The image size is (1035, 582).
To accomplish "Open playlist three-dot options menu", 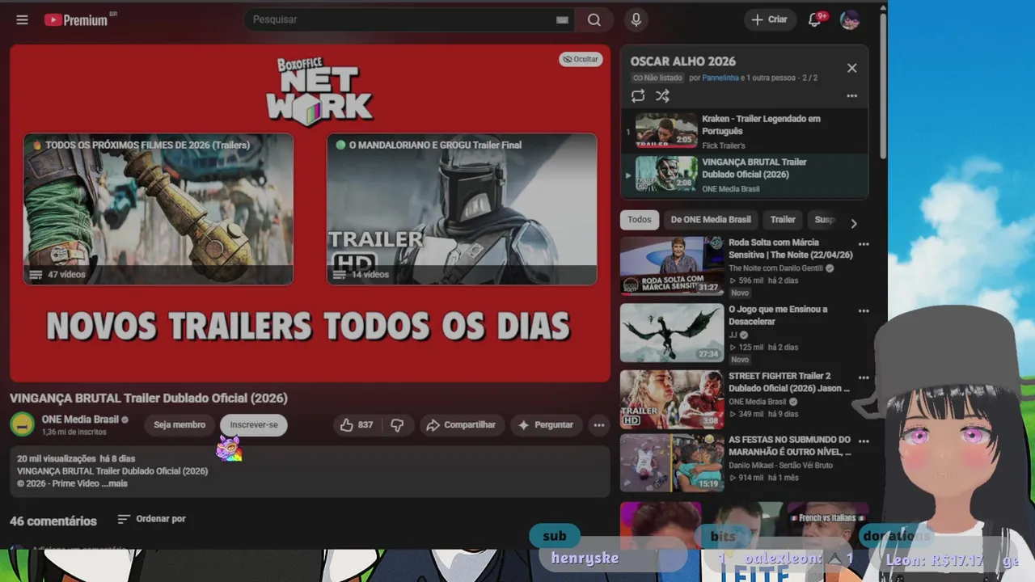I will (851, 96).
